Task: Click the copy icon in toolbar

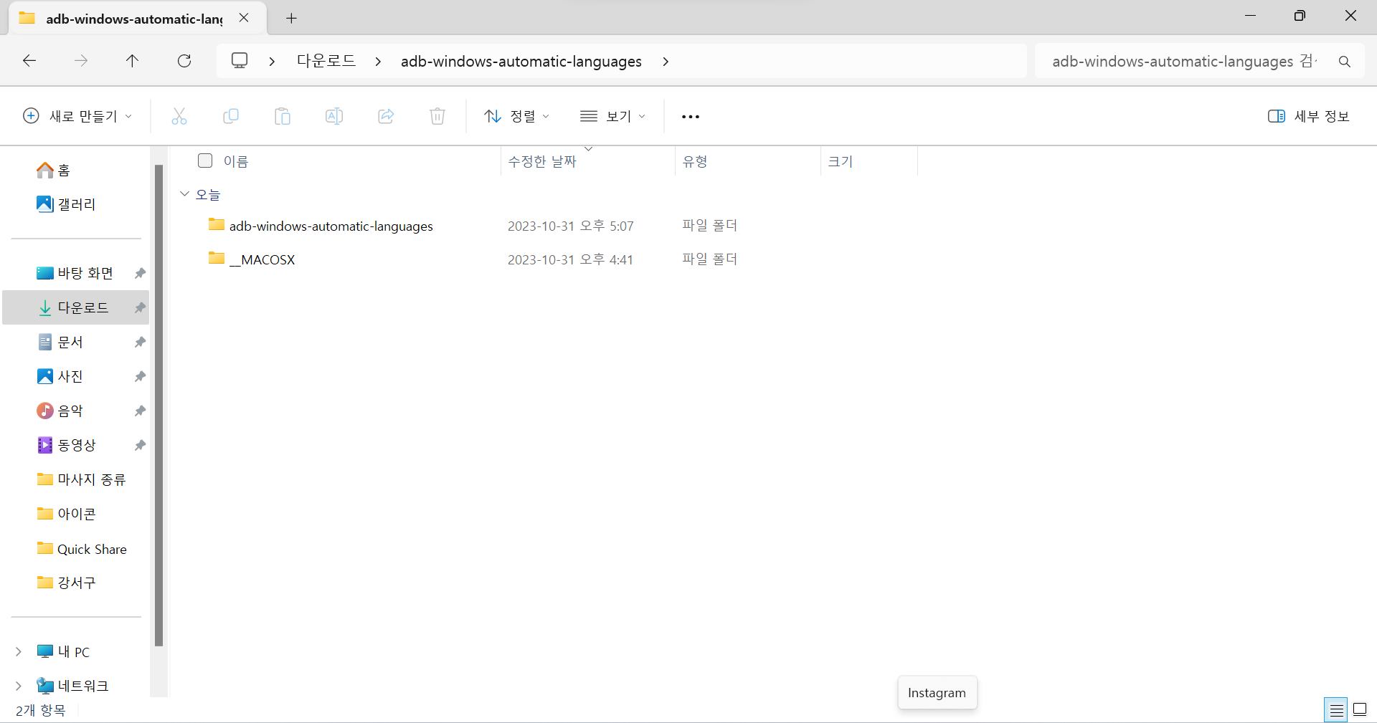Action: [231, 116]
